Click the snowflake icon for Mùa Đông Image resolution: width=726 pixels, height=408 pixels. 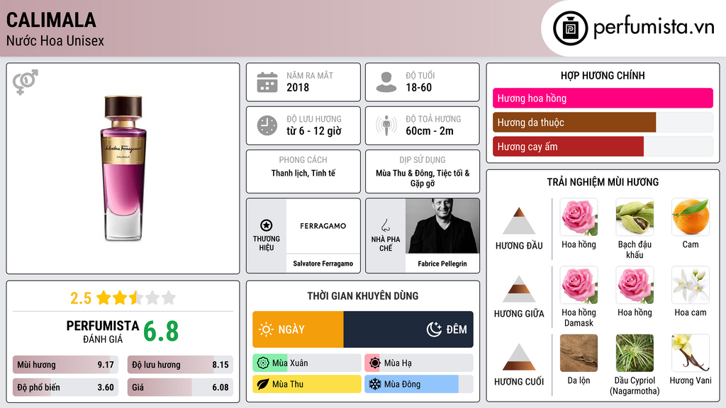(374, 384)
